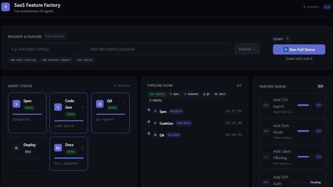Click the DM icon for Add Dark Mode

click(266, 131)
